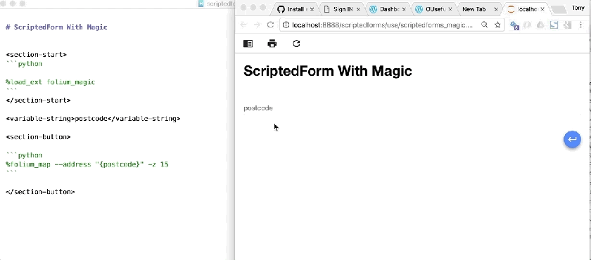Screen dimensions: 591x260
Task: Close the OUseful tab
Action: (x=450, y=9)
